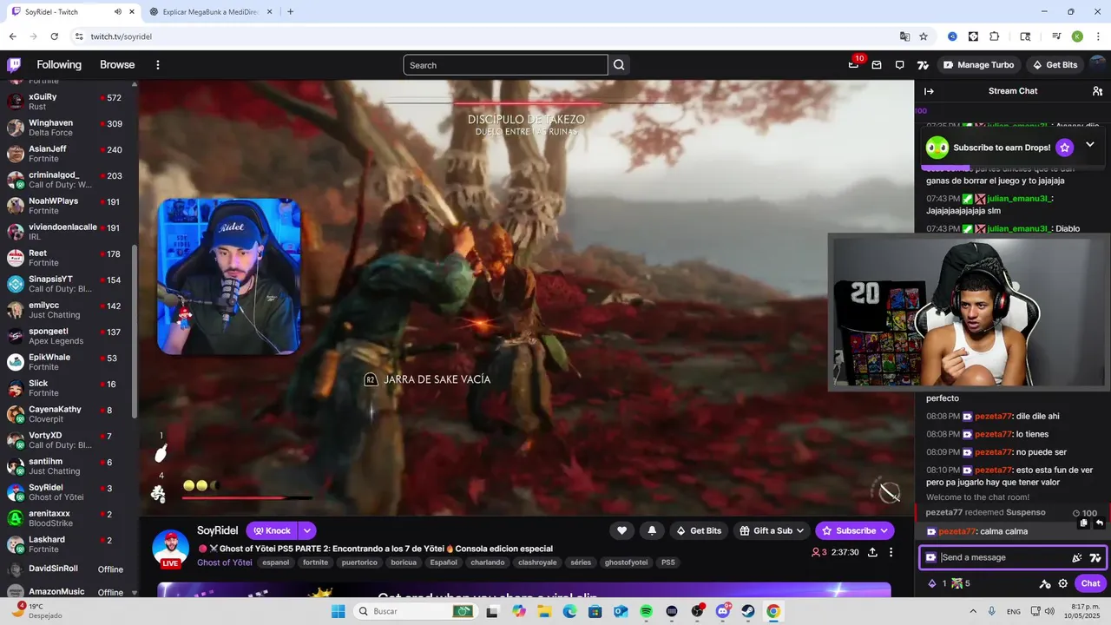Click the browser translate page icon
The width and height of the screenshot is (1111, 625).
[x=904, y=36]
